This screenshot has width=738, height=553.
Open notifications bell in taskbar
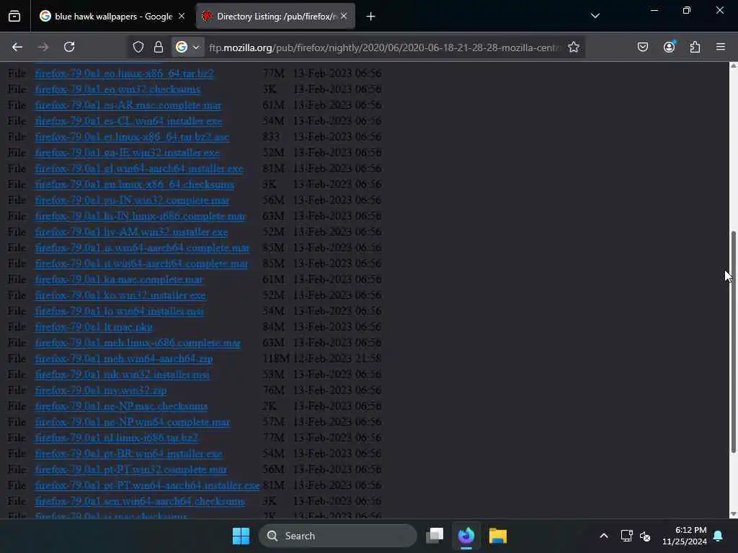719,536
